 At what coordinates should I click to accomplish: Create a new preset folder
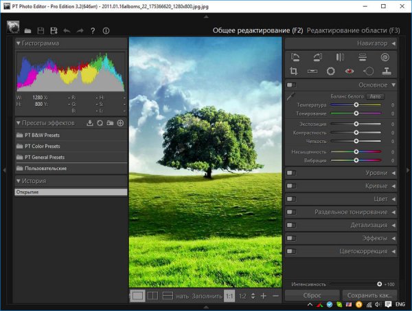pyautogui.click(x=110, y=123)
